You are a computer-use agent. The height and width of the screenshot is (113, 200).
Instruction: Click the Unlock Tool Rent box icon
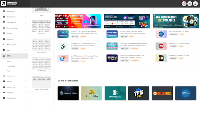pyautogui.click(x=161, y=58)
